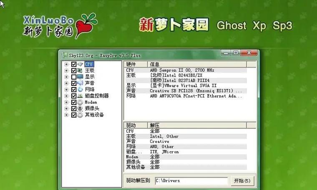The image size is (317, 190).
Task: Disable the 声音 driver checkbox
Action: 74,83
